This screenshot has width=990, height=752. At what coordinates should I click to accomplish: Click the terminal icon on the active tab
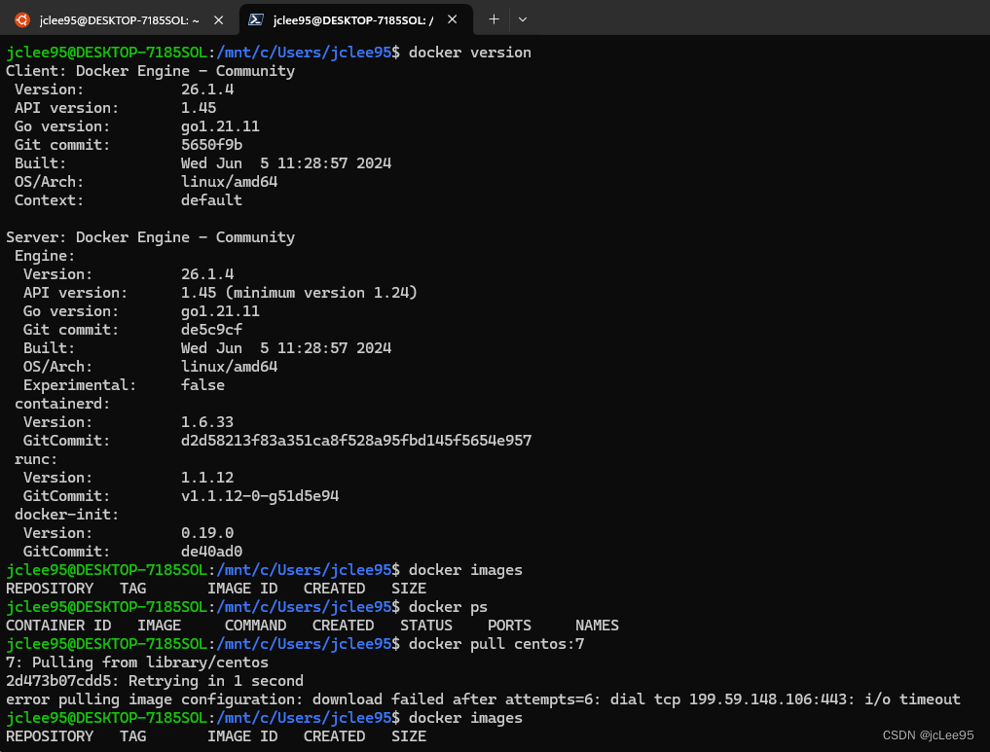click(257, 18)
